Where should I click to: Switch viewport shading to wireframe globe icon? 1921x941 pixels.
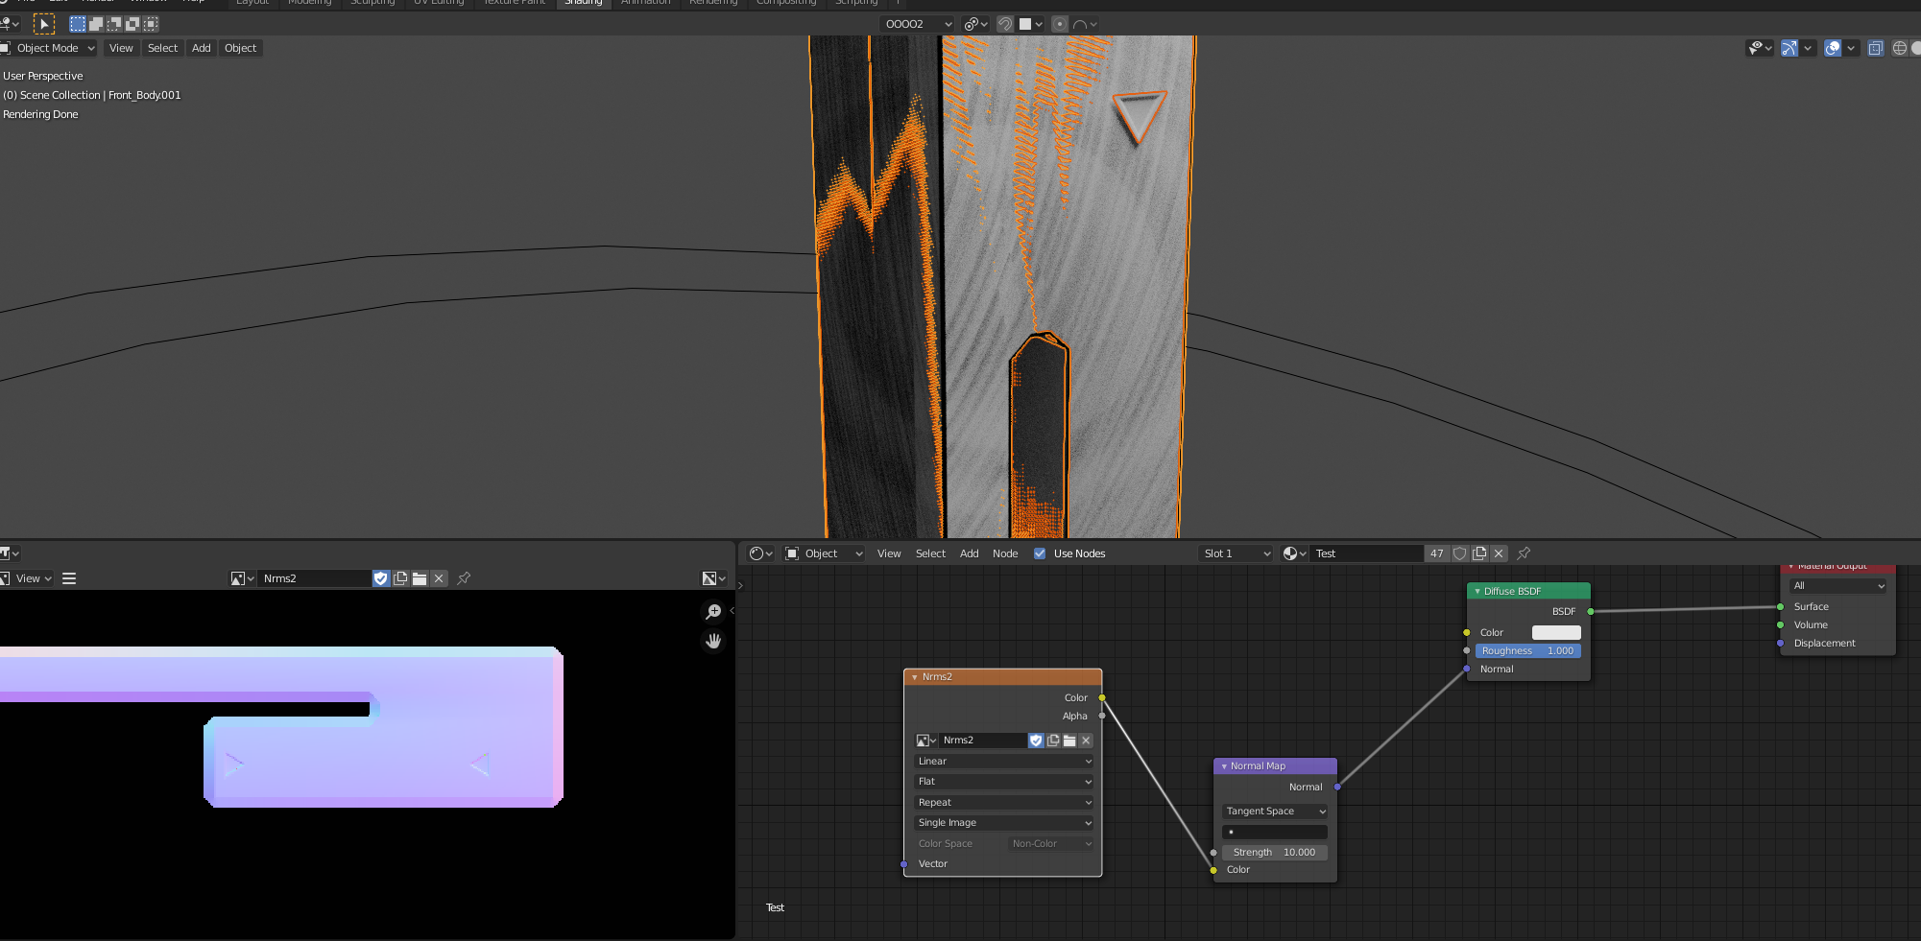[1899, 48]
